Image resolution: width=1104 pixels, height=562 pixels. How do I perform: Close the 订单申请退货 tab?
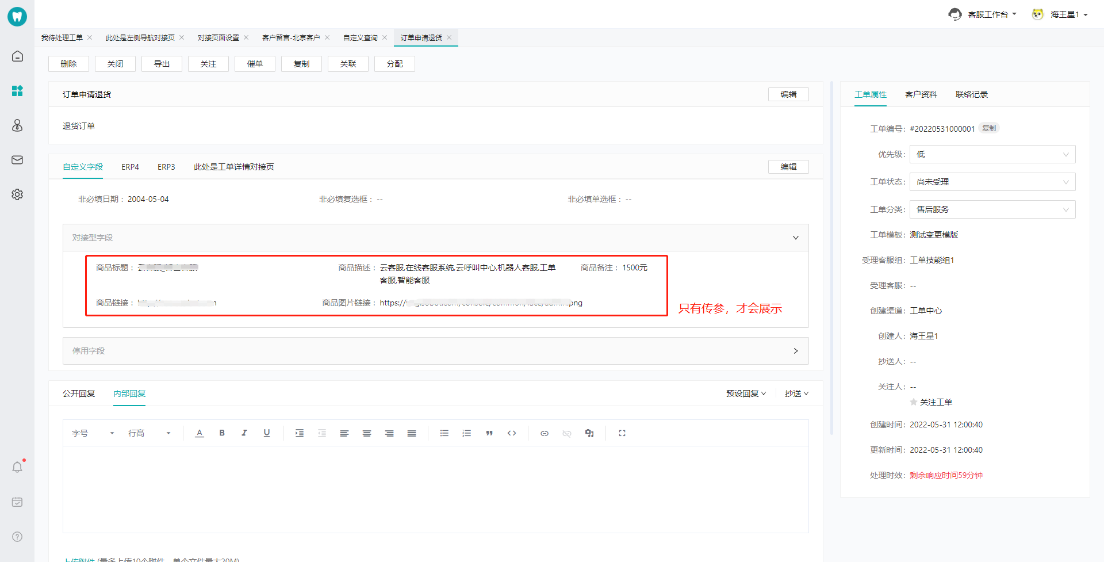pos(449,37)
